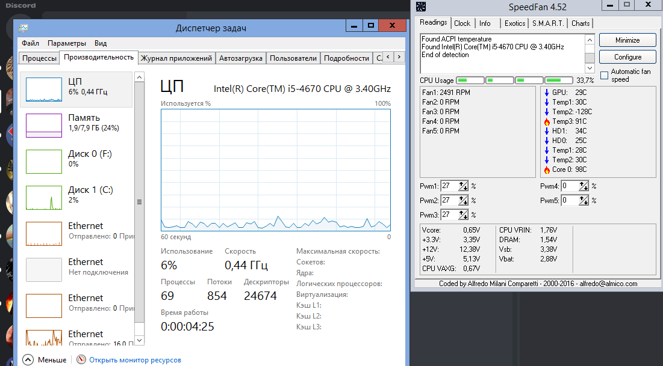Click the blue arrow icon beside HD0 25C
This screenshot has height=366, width=663.
coord(547,141)
